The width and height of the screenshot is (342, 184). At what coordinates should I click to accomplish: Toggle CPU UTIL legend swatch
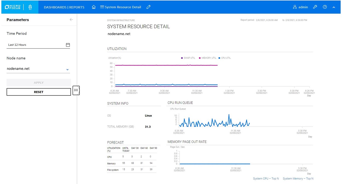(x=219, y=58)
